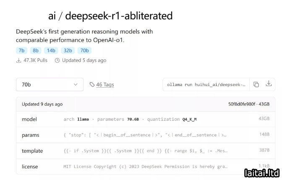
Task: Click the 'ai' namespace in the title
Action: click(x=52, y=16)
